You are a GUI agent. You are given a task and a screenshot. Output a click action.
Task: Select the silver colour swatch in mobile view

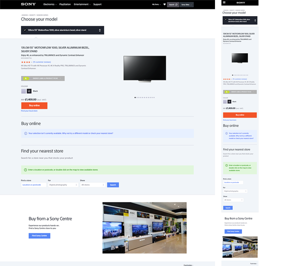coord(225,102)
